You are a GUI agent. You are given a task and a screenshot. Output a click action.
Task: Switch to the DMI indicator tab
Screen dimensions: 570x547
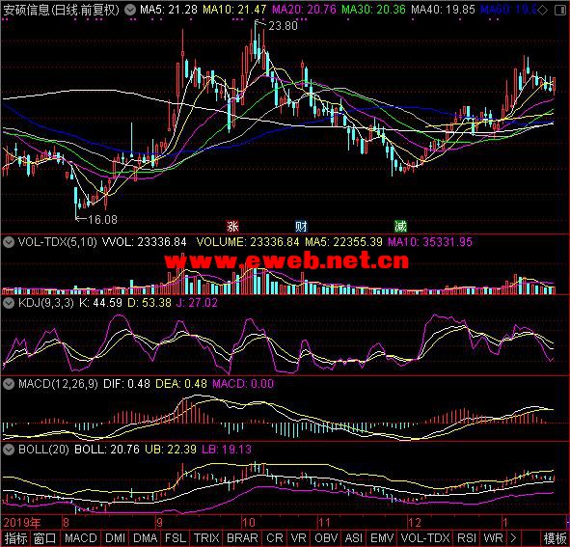click(115, 538)
